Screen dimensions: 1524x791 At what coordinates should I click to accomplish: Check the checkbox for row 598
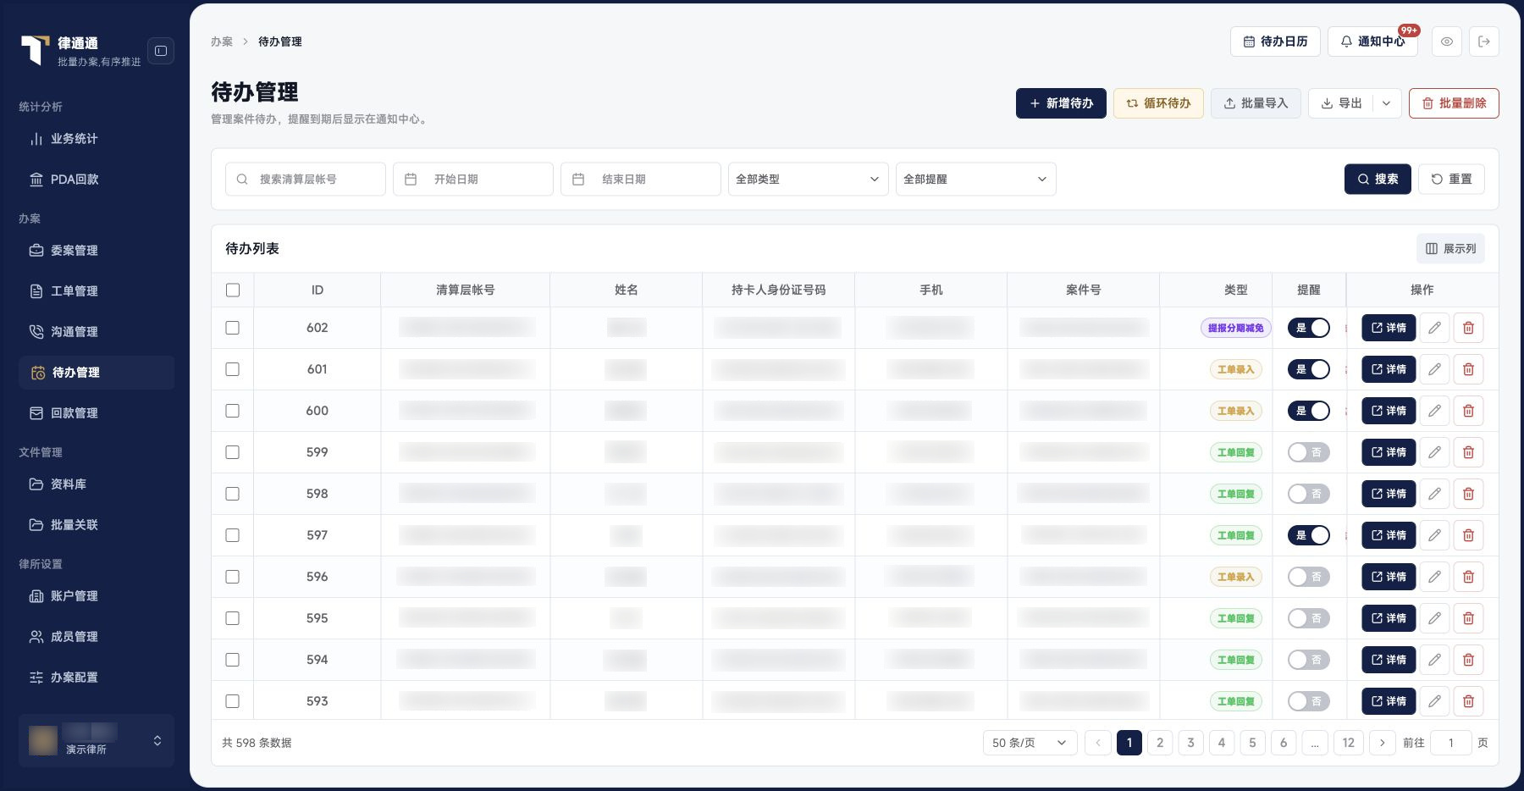(233, 494)
